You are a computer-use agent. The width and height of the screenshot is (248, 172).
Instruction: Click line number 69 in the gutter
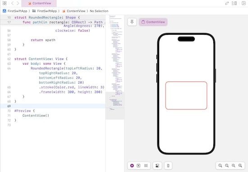9,106
